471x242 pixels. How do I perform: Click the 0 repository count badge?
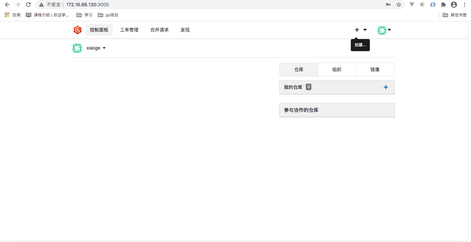[x=308, y=87]
